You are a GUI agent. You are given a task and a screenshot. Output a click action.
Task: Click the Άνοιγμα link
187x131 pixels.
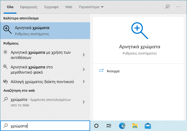click(x=113, y=71)
